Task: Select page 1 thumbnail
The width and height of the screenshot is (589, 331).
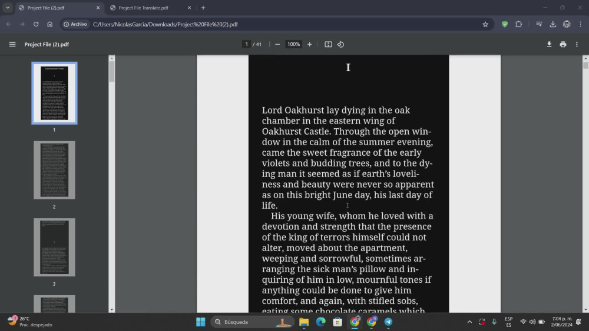Action: pos(54,93)
